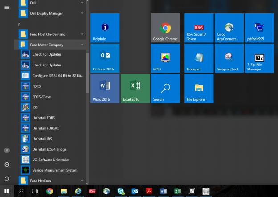This screenshot has height=197, width=278.
Task: Open the Excel 2016 tile
Action: tap(135, 89)
